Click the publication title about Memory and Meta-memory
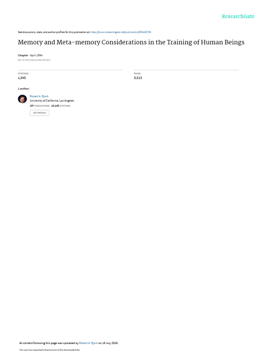268x358 pixels. pos(131,42)
